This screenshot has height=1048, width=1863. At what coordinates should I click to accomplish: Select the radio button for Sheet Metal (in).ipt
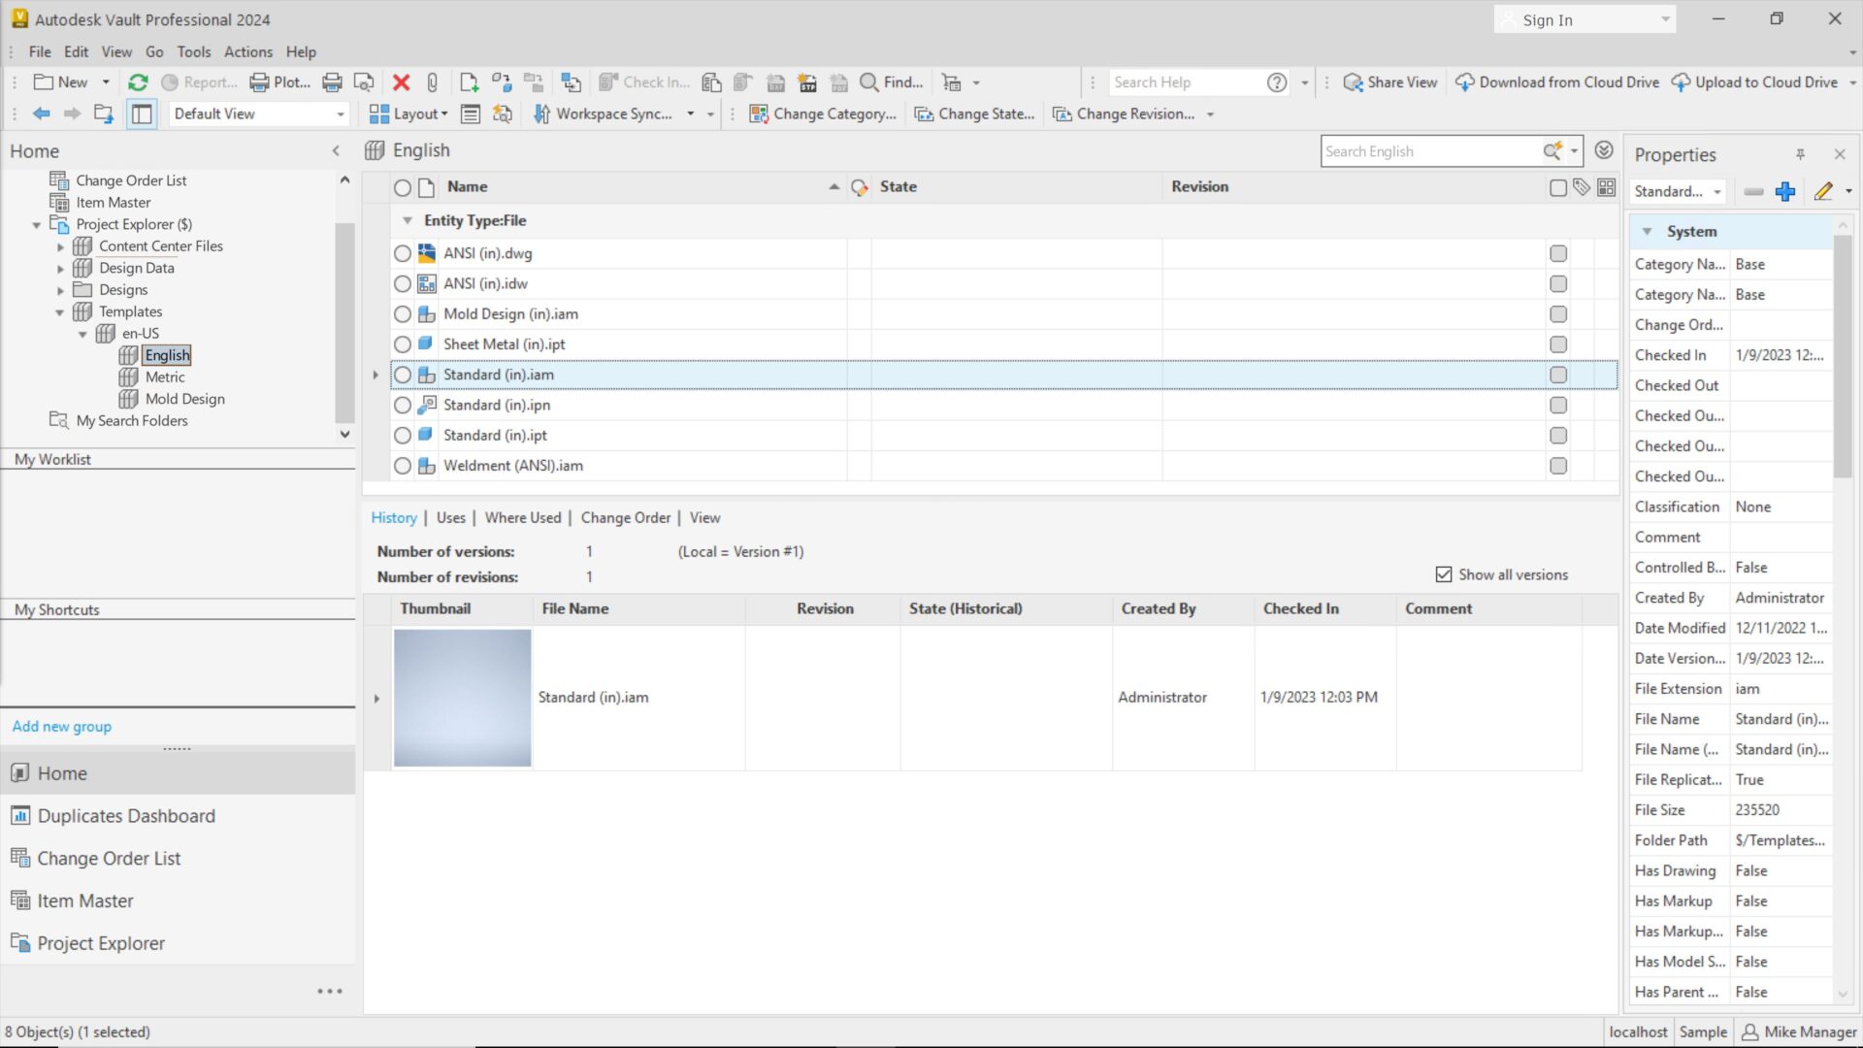[402, 343]
